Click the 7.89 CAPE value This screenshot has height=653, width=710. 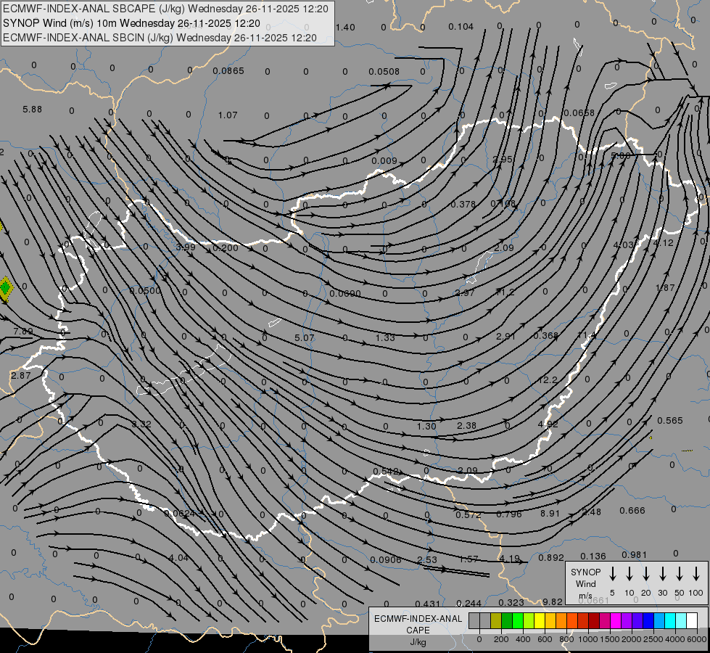click(23, 332)
